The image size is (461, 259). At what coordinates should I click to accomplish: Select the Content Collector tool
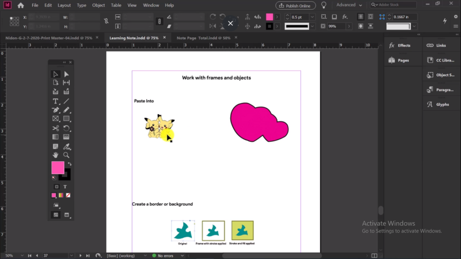pyautogui.click(x=55, y=92)
